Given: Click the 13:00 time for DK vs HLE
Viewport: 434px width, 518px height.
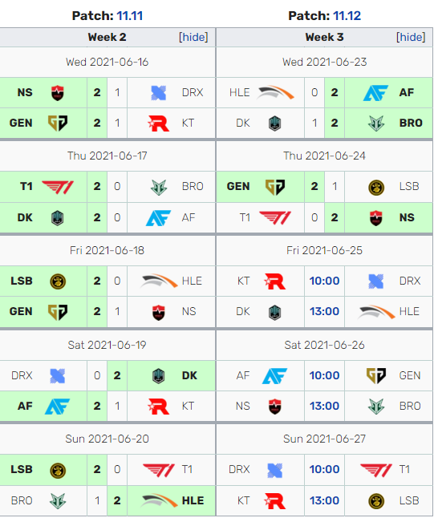Looking at the screenshot, I should (324, 312).
